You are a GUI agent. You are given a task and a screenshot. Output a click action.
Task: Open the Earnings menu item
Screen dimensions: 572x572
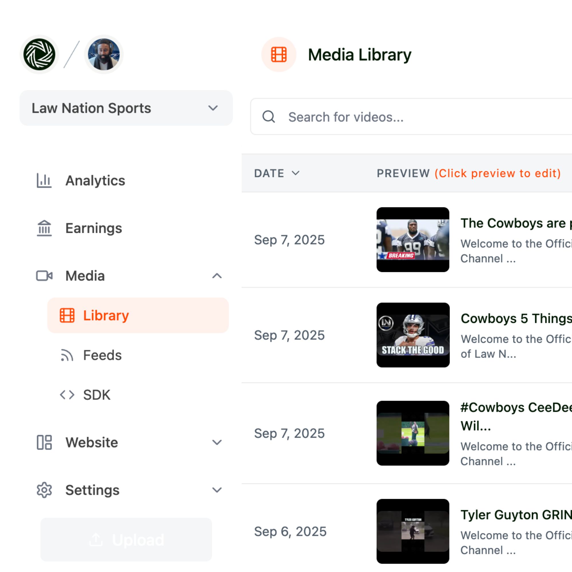pos(94,228)
